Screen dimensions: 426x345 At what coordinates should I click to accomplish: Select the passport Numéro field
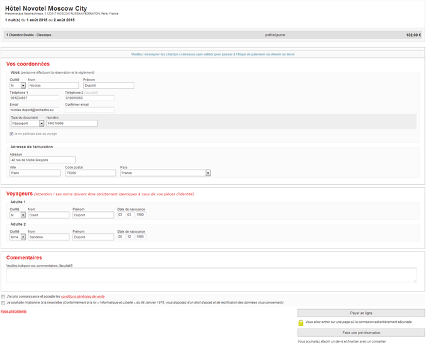tap(71, 124)
